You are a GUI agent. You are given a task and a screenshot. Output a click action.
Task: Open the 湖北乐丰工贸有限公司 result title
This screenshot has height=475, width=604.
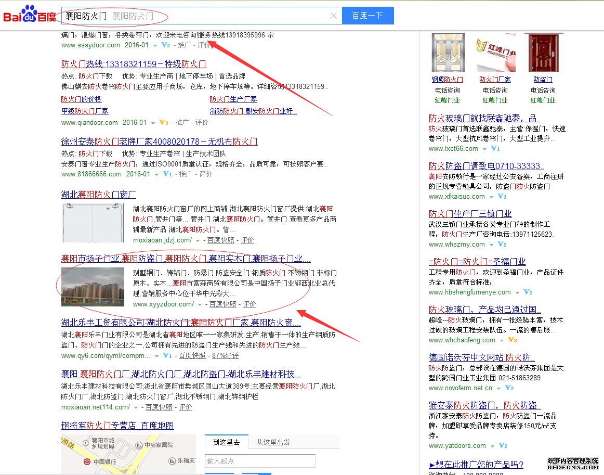click(181, 323)
